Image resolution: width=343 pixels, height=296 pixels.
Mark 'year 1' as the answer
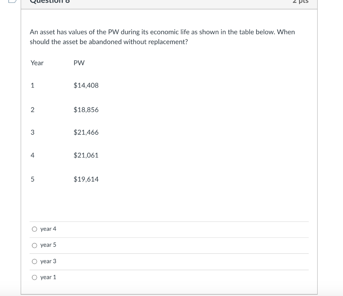pos(34,278)
